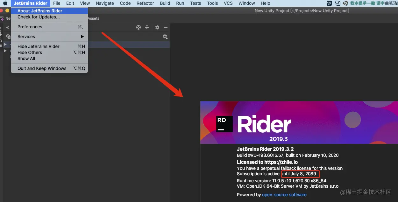The height and width of the screenshot is (202, 398).
Task: Open the Apple menu
Action: tap(5, 3)
